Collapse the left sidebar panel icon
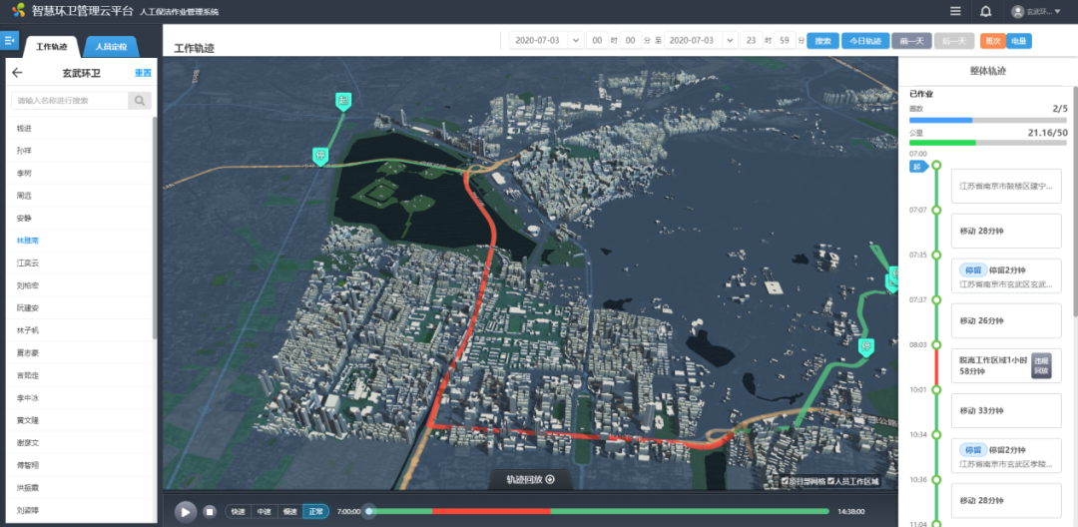Image resolution: width=1078 pixels, height=527 pixels. [10, 41]
